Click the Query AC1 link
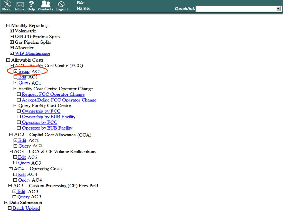This screenshot has height=212, width=283. click(x=24, y=83)
